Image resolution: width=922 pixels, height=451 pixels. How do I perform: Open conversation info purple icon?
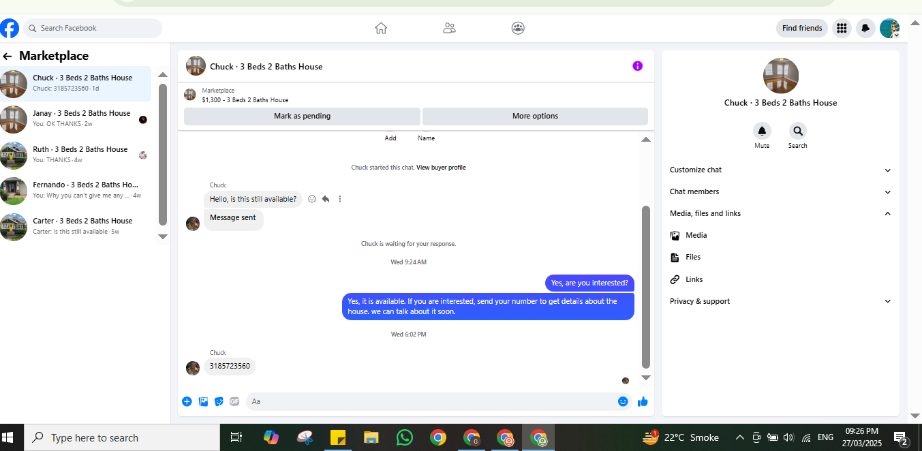[x=637, y=66]
